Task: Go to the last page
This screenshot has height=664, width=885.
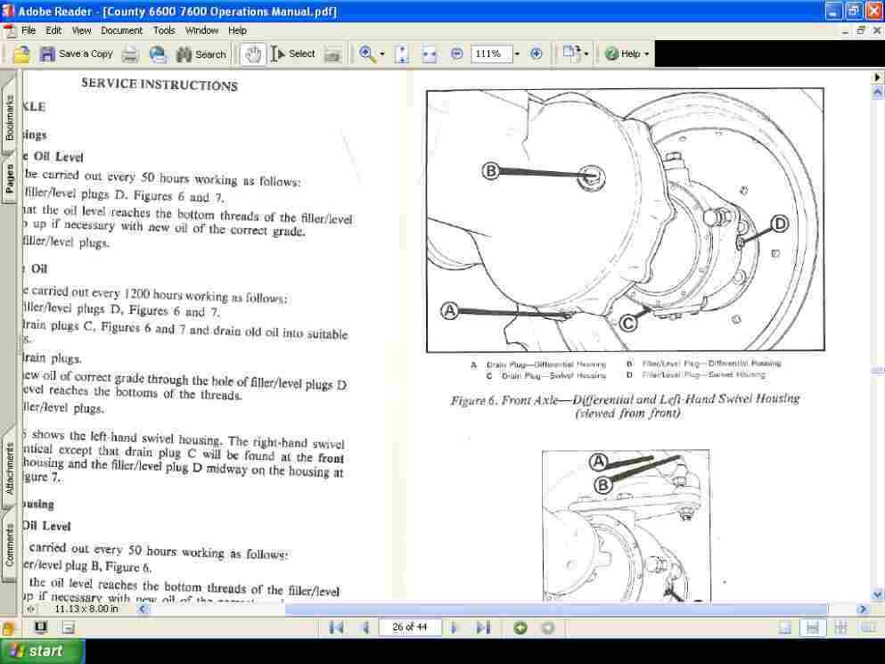Action: click(483, 627)
